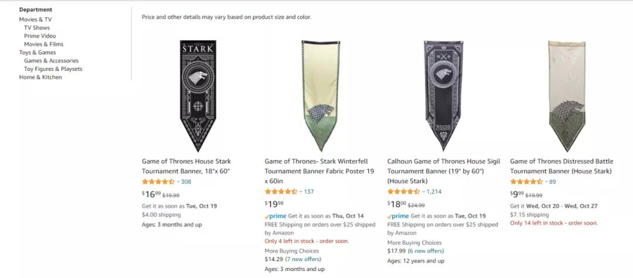This screenshot has height=278, width=633.
Task: Open the 7 new offers link
Action: pos(303,259)
